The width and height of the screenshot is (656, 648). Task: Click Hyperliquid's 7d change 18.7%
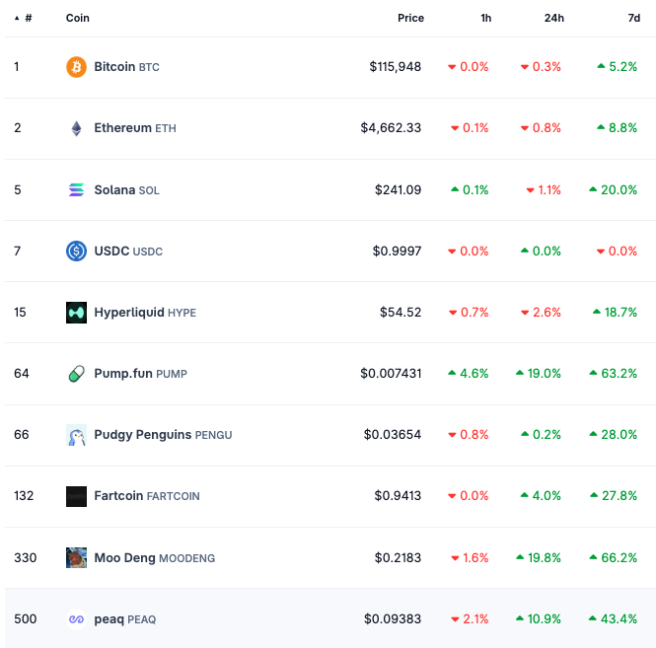click(x=615, y=313)
